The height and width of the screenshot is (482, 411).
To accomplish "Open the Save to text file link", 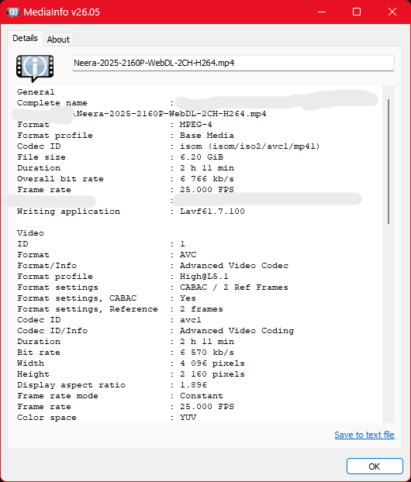I will tap(364, 435).
